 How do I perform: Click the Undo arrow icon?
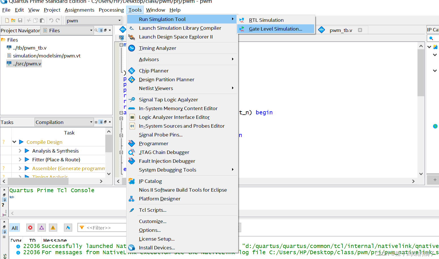click(x=51, y=20)
